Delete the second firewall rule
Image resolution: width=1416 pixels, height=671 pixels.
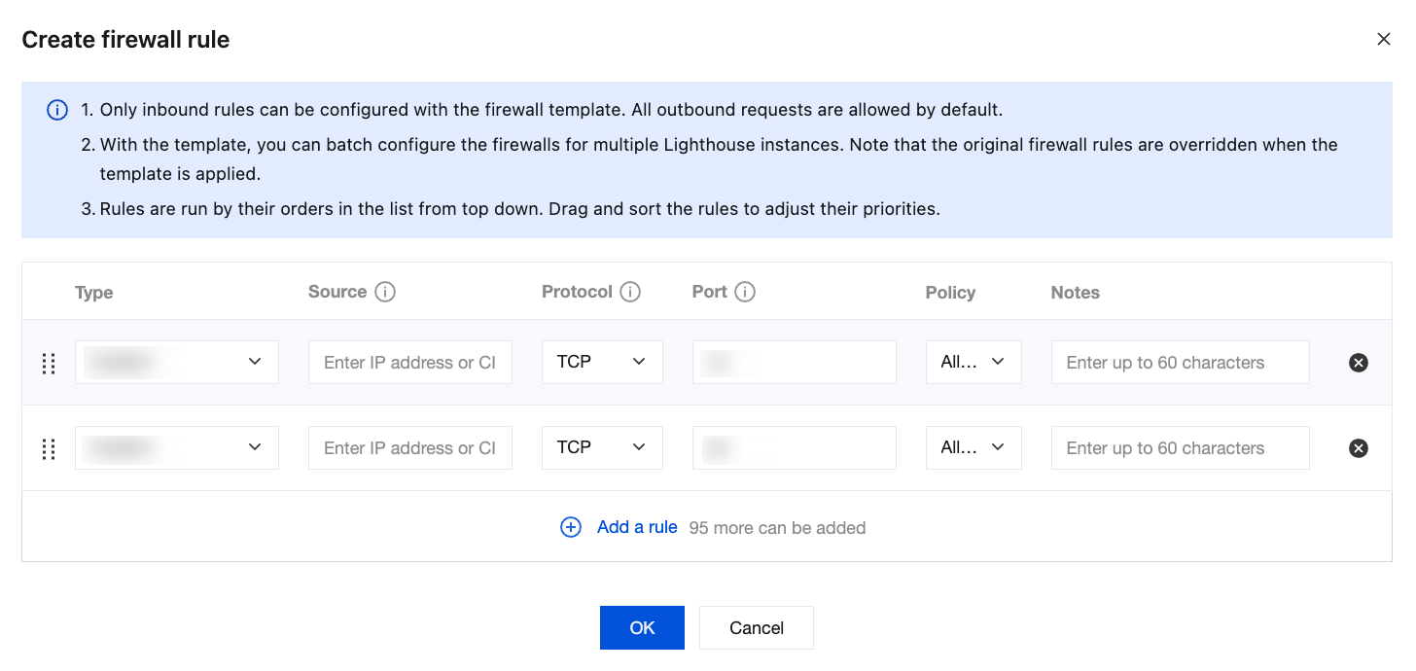point(1359,448)
